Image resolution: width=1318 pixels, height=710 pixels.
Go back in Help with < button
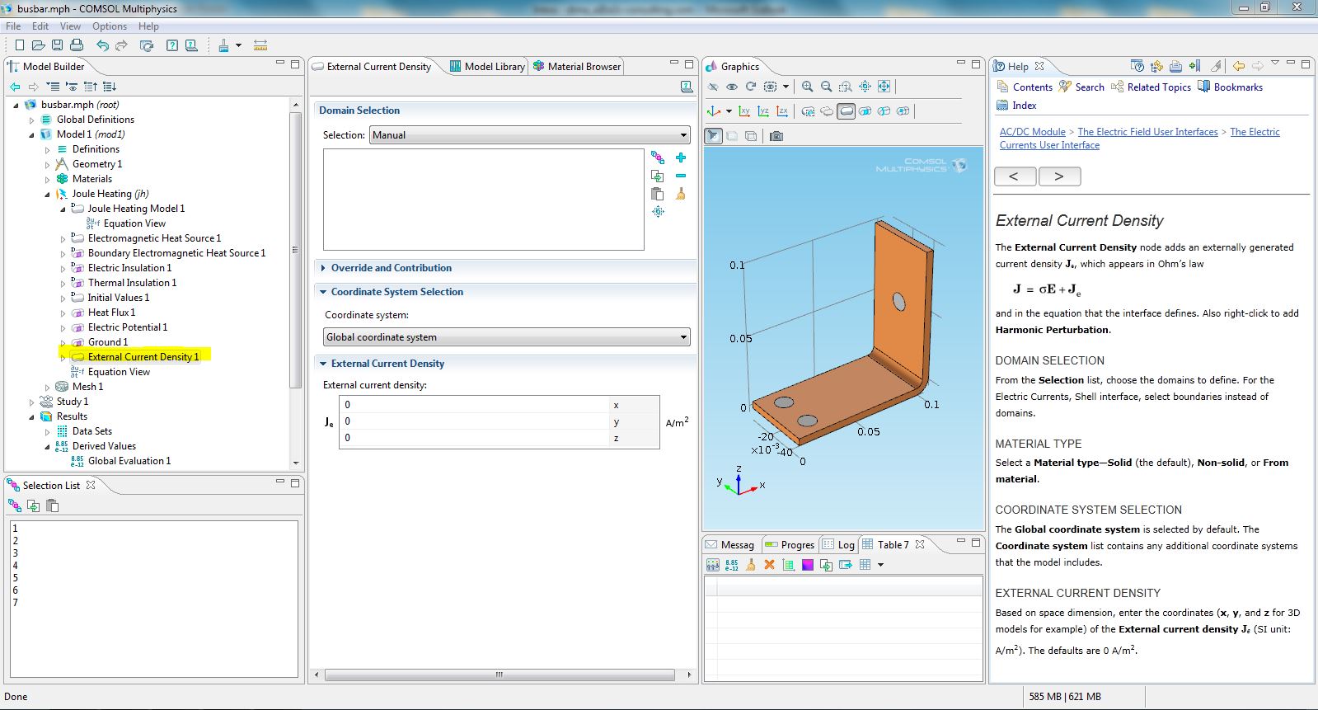(x=1015, y=176)
